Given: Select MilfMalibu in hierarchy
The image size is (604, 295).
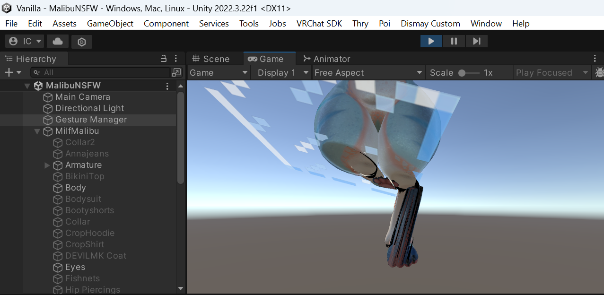Looking at the screenshot, I should pos(77,131).
